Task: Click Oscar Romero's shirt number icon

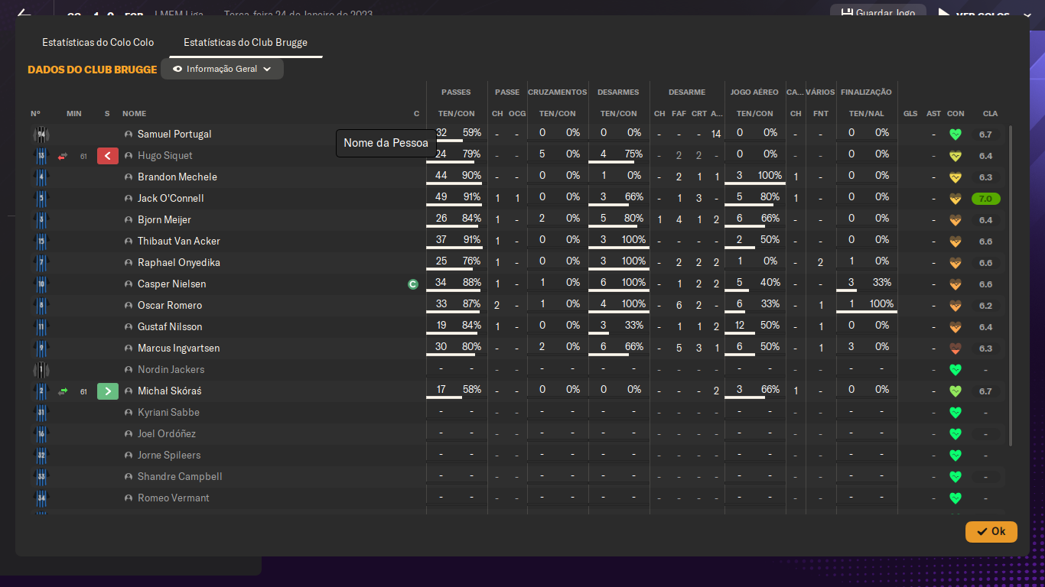Action: point(41,306)
